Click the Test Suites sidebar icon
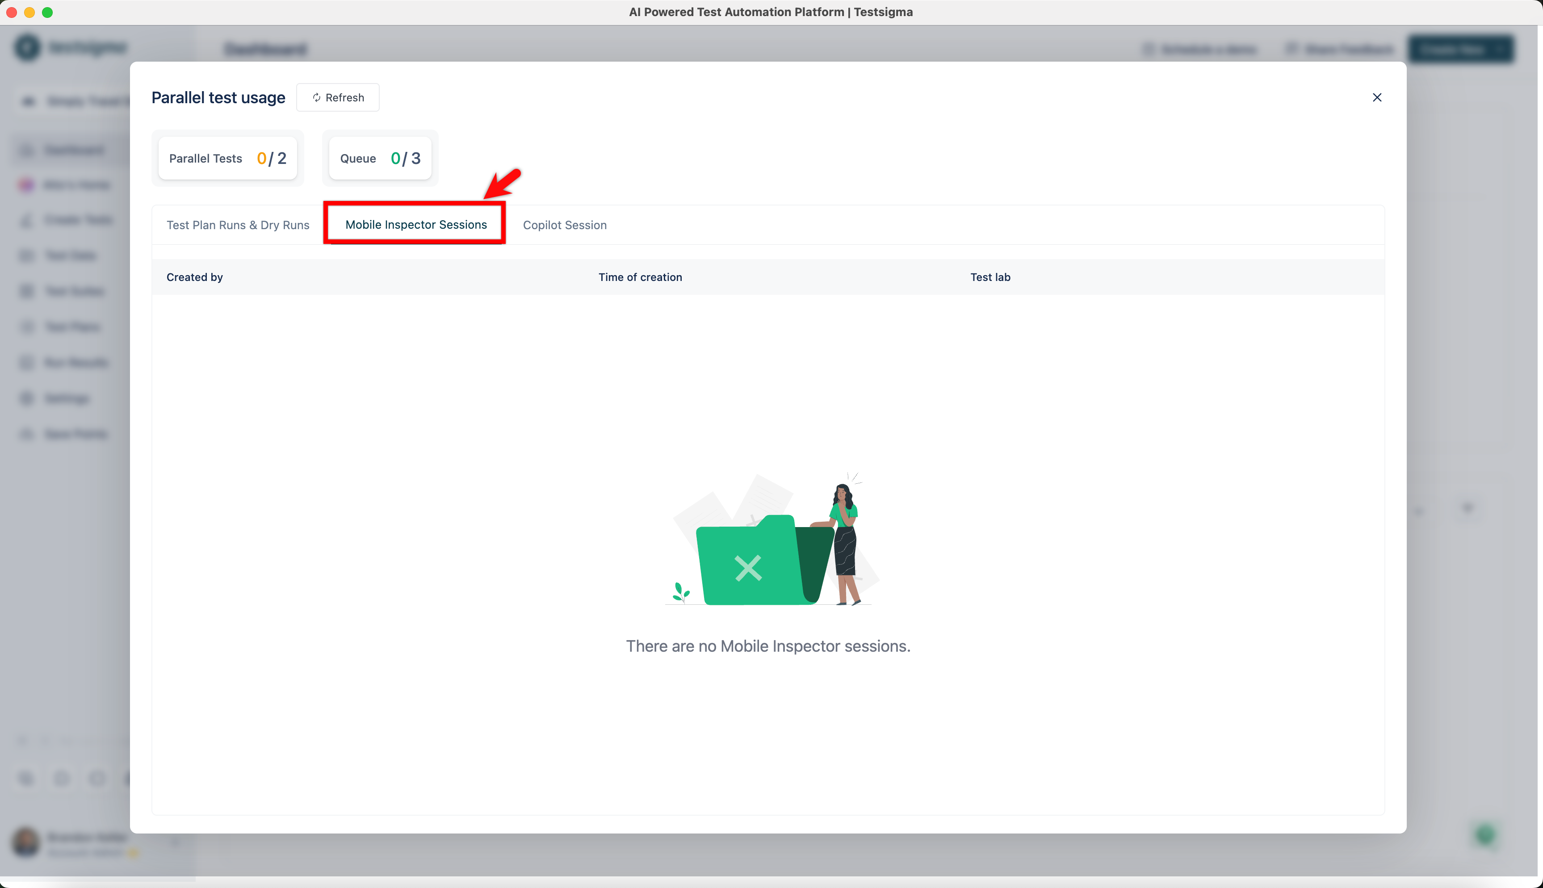Viewport: 1543px width, 888px height. (27, 291)
